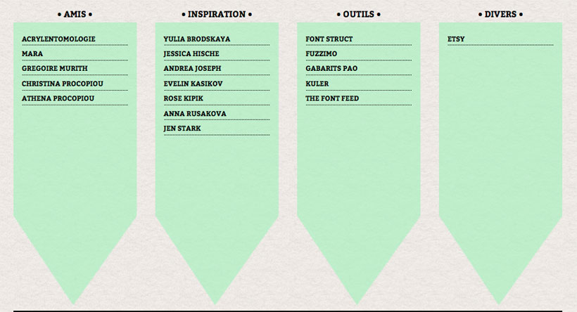The image size is (577, 312).
Task: Open the Gabarits PAO link
Action: tap(331, 68)
